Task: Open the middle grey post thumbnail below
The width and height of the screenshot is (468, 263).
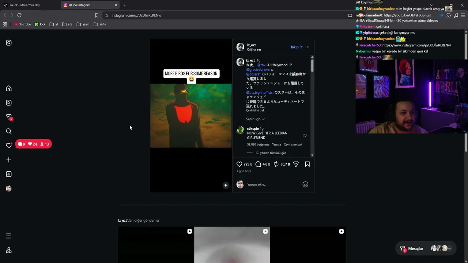Action: click(232, 245)
